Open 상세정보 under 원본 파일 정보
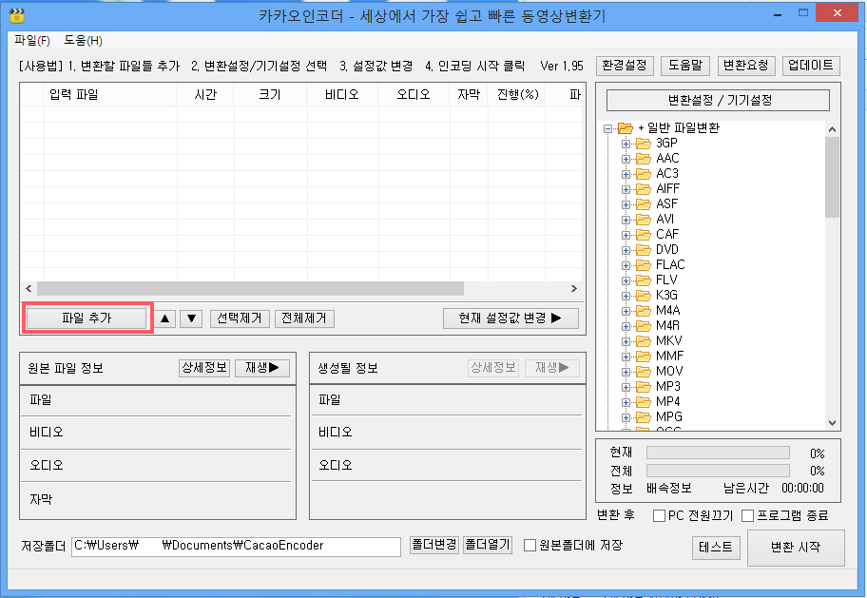This screenshot has height=598, width=867. pos(204,368)
